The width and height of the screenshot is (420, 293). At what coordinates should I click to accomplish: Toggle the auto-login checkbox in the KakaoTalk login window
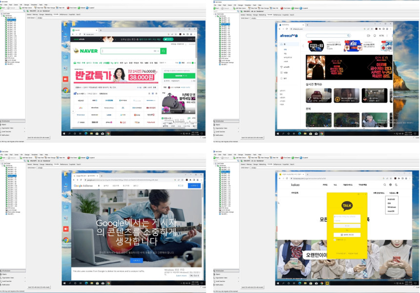335,240
